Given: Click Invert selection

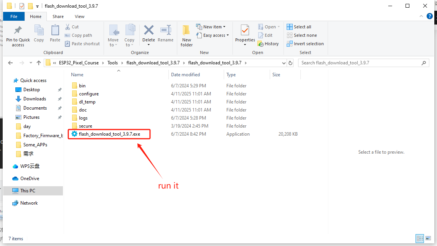Looking at the screenshot, I should click(305, 44).
